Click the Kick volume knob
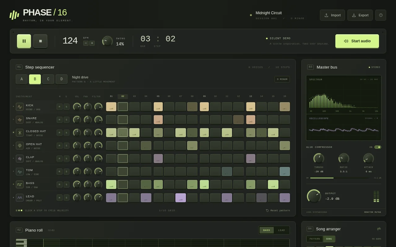Screen dimensions: 396x247 [x=77, y=107]
